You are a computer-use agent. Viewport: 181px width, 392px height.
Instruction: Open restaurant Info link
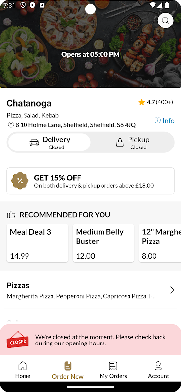[x=164, y=120]
